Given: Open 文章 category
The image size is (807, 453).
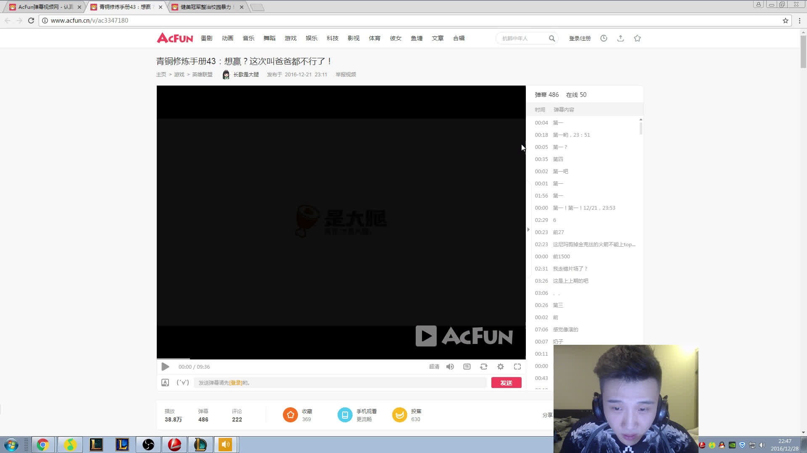Looking at the screenshot, I should [438, 38].
